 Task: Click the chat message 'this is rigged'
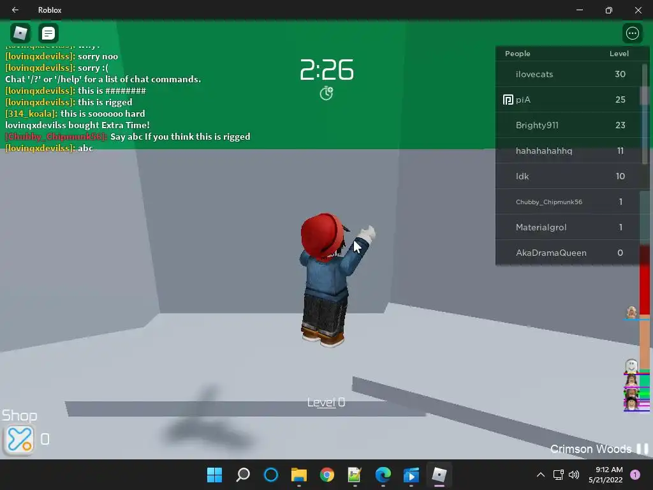[105, 102]
